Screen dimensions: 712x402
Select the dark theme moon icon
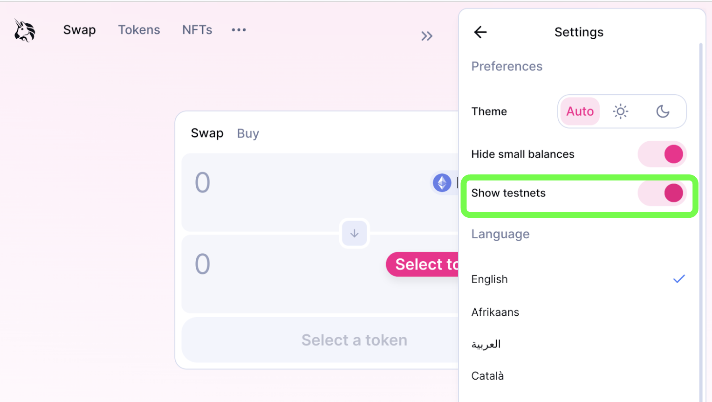point(663,111)
